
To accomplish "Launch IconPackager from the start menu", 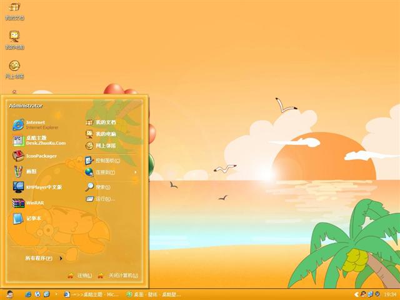I will 35,156.
